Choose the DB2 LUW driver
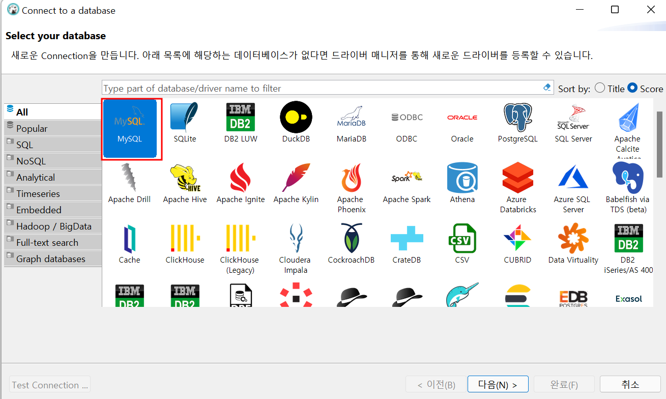The height and width of the screenshot is (399, 666). 240,123
